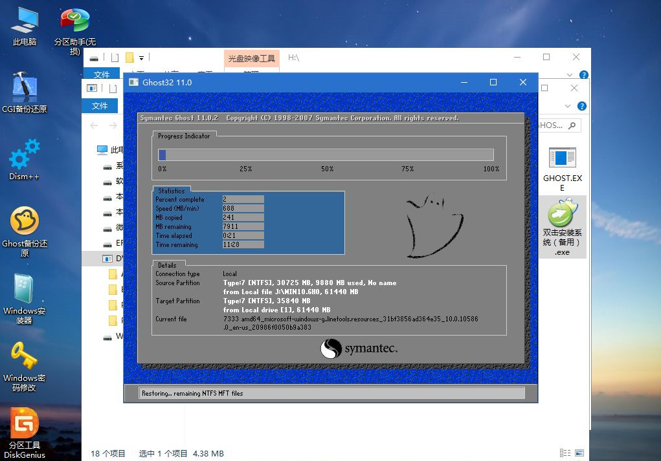
Task: Switch to the 光盘映像工具 ribbon tab
Action: coord(251,57)
